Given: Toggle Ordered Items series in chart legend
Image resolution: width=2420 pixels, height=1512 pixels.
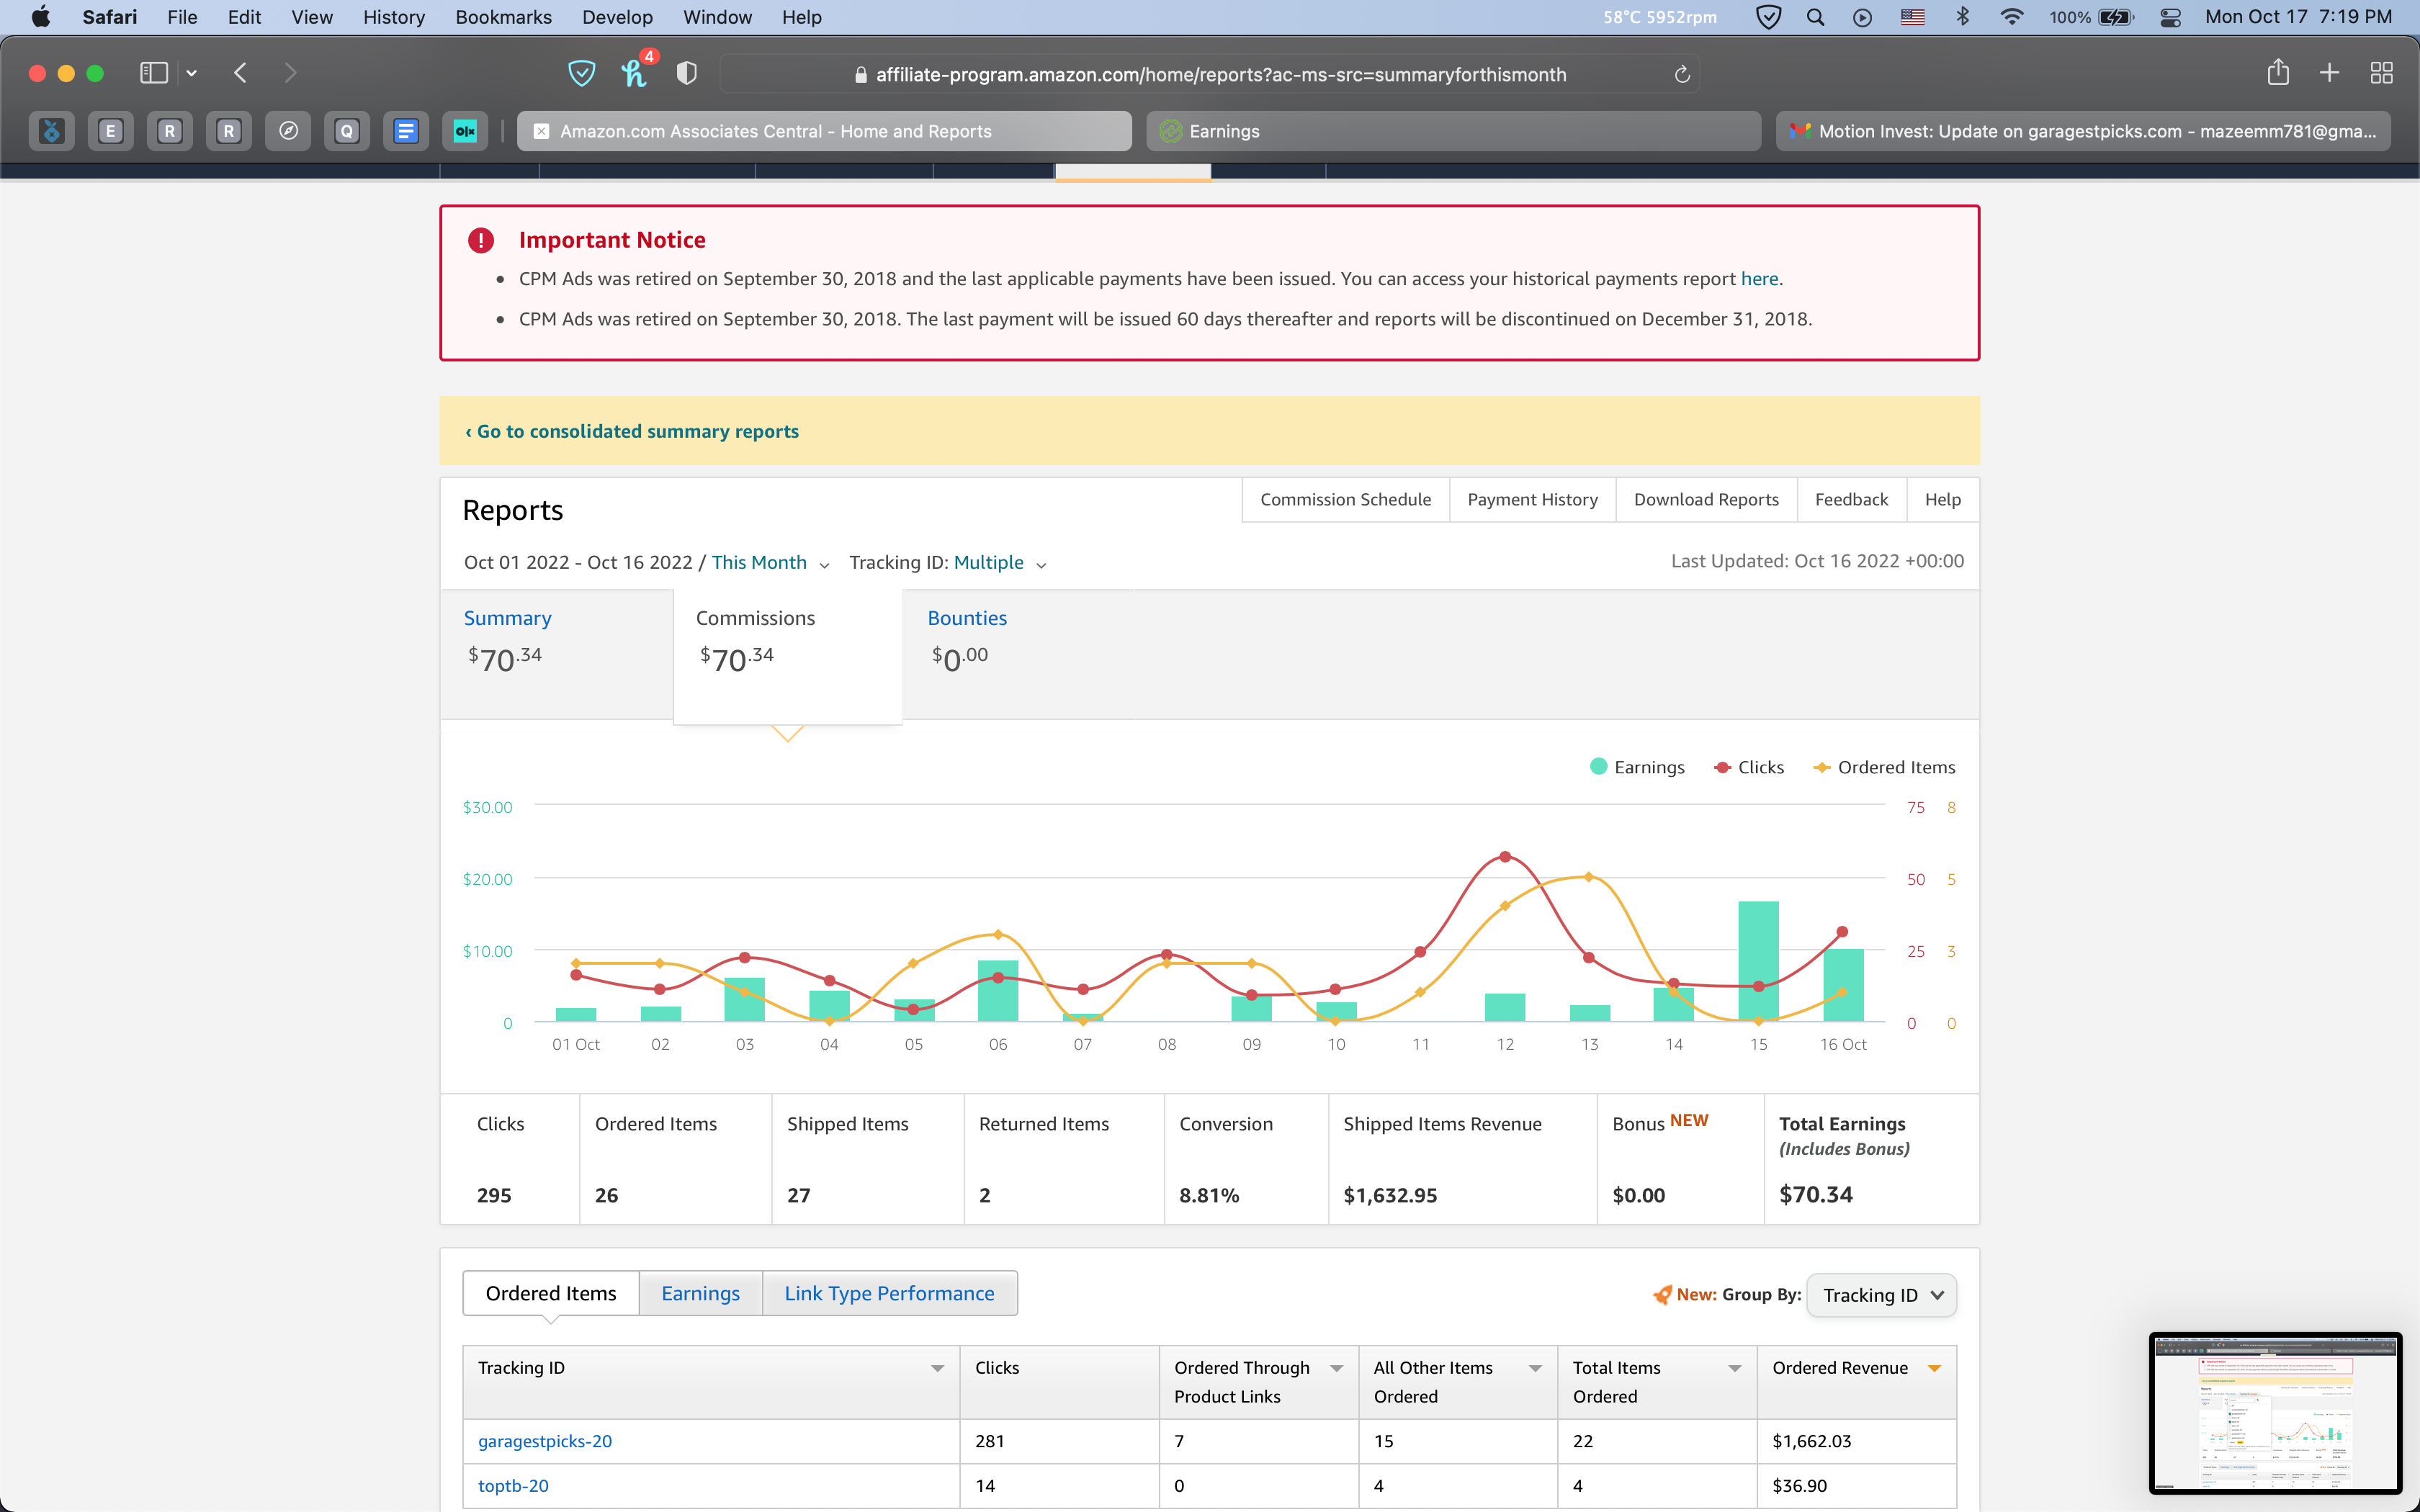Looking at the screenshot, I should 1884,767.
